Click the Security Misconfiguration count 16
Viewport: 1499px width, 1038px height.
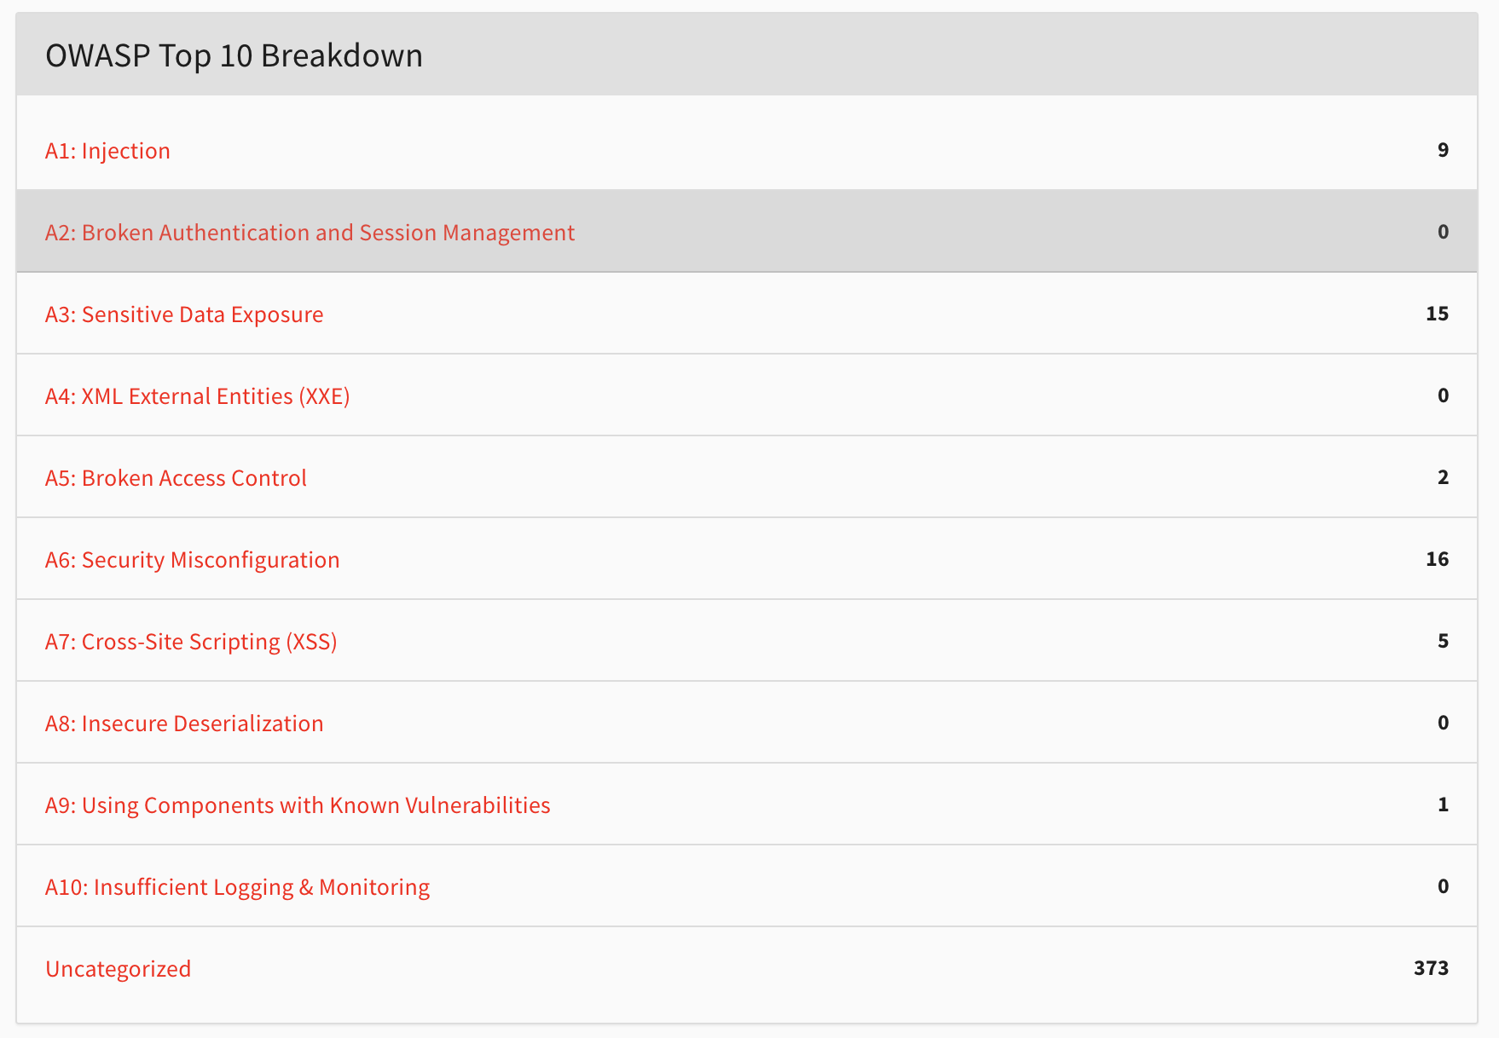[x=1437, y=559]
